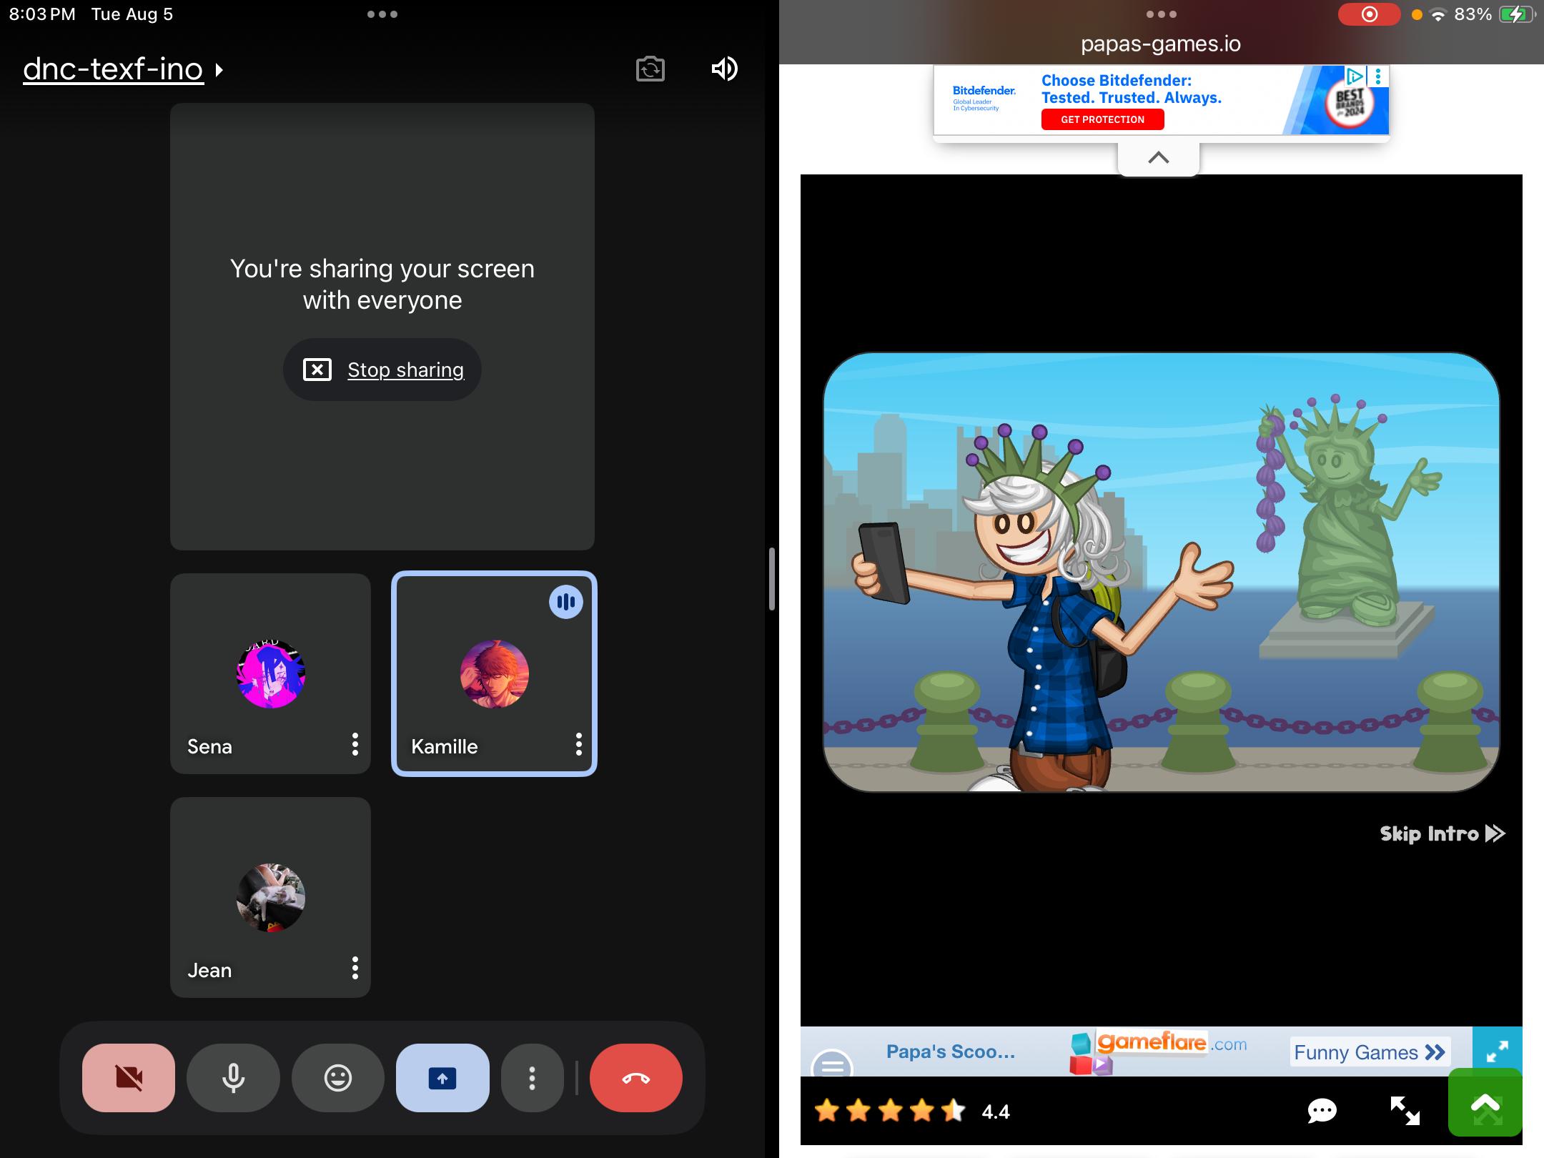This screenshot has width=1544, height=1158.
Task: Select Sena's participant tile avatar
Action: (x=271, y=674)
